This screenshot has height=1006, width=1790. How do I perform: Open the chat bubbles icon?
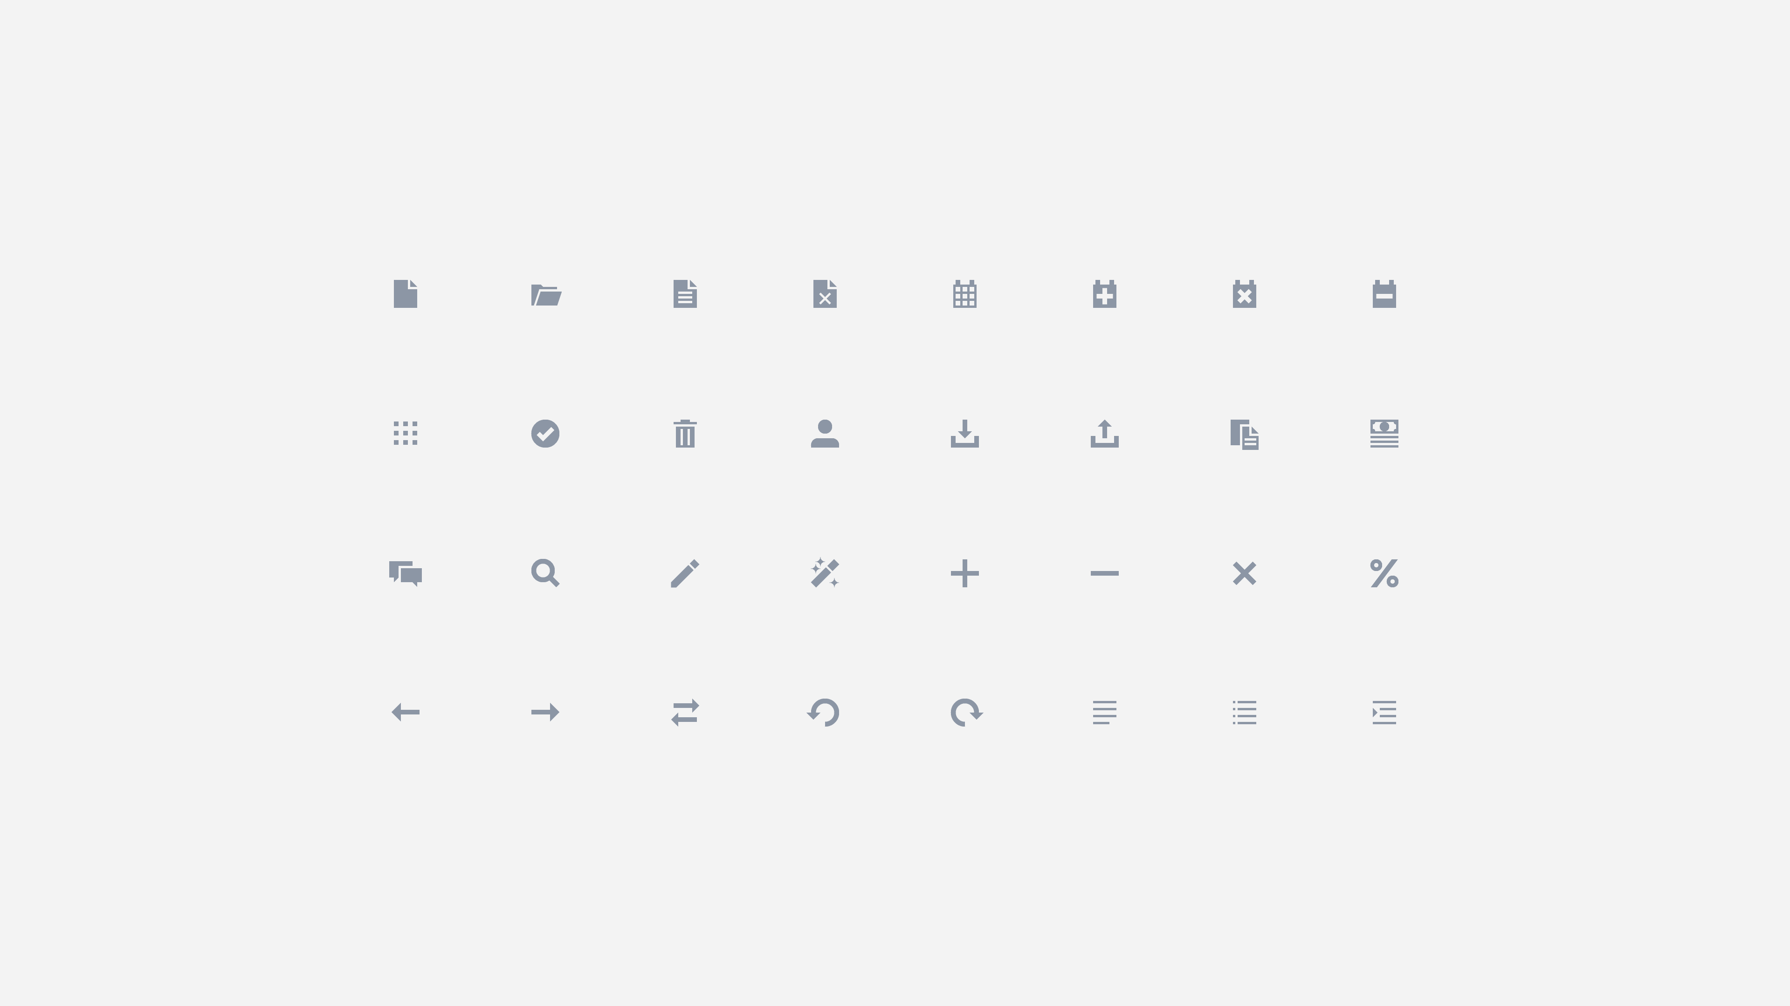406,573
